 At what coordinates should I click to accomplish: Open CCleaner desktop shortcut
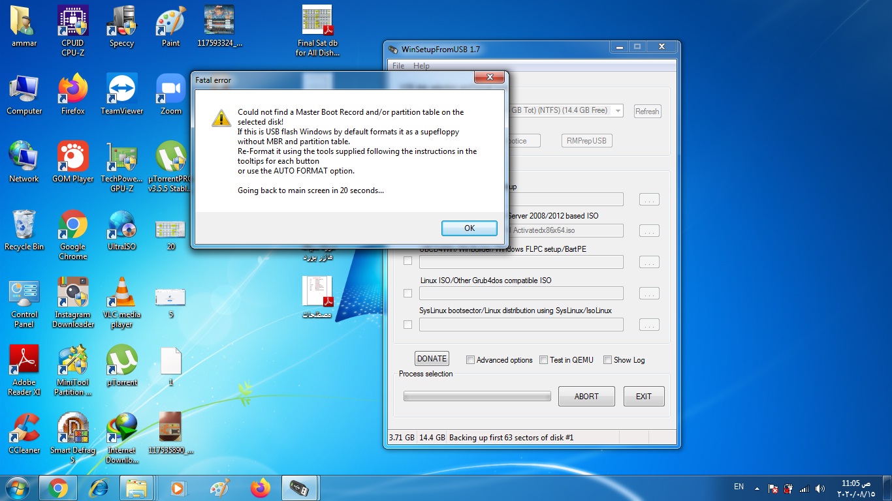coord(24,434)
